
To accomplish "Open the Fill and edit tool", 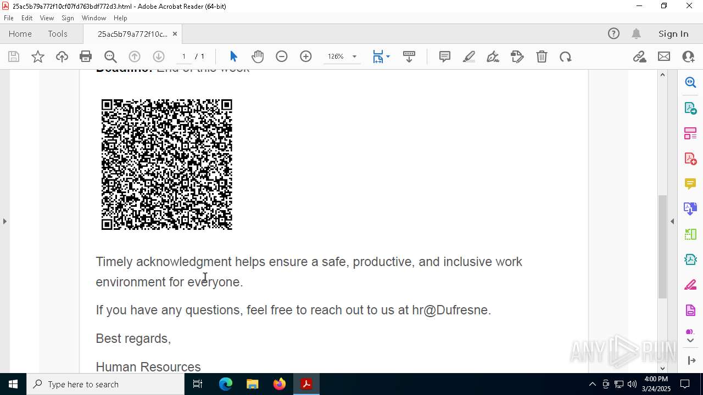I will click(517, 57).
